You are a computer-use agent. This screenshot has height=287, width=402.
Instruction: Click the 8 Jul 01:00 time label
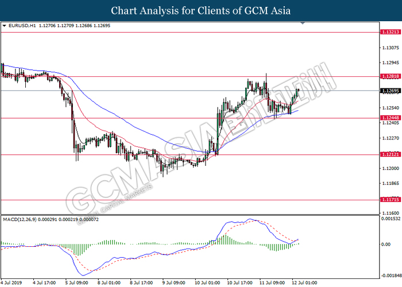(x=109, y=283)
